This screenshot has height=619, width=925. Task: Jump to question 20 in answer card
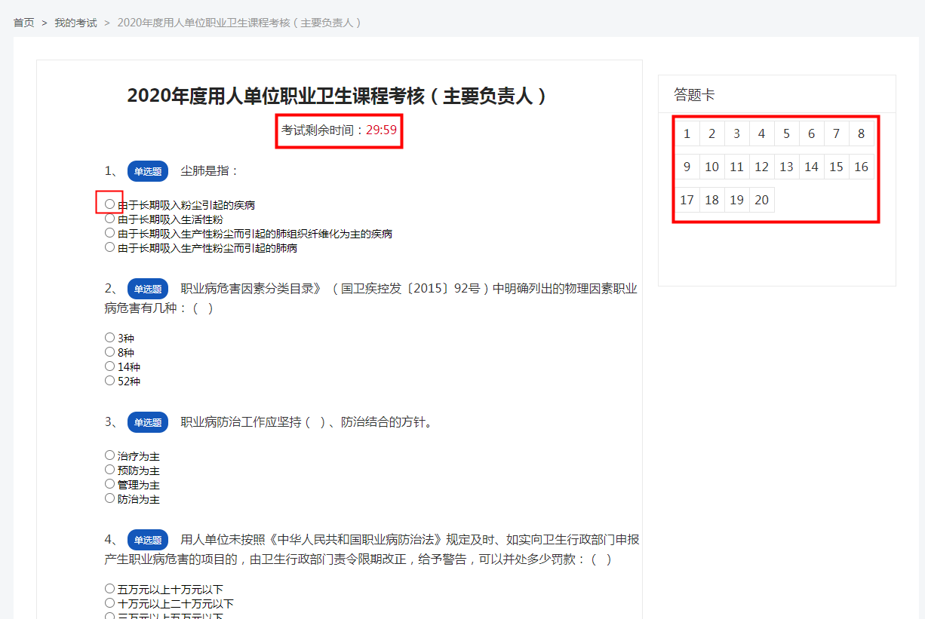pyautogui.click(x=761, y=200)
